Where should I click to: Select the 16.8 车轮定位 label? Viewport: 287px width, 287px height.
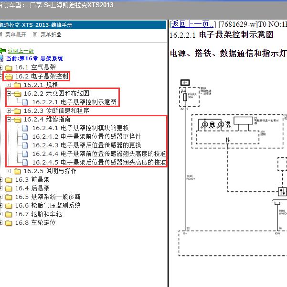(35, 223)
